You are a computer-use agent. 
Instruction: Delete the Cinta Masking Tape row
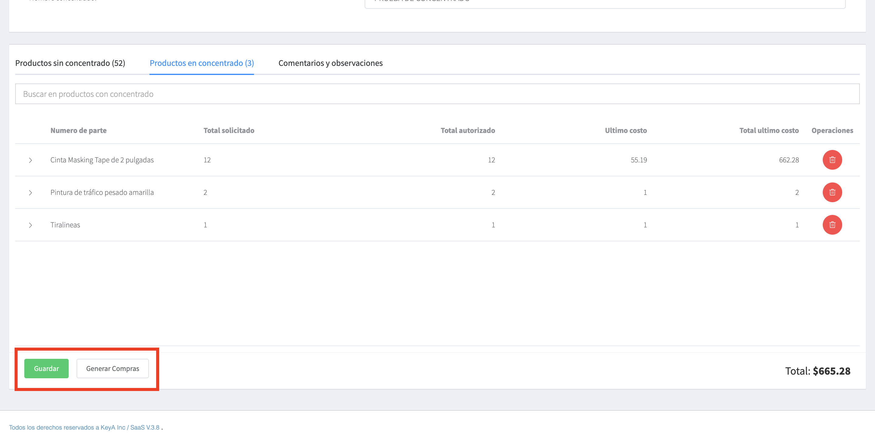pyautogui.click(x=832, y=160)
